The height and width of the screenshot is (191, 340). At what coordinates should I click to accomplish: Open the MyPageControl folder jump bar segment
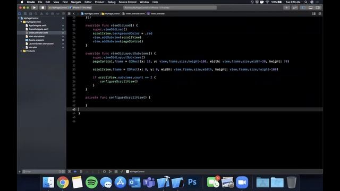pos(111,14)
